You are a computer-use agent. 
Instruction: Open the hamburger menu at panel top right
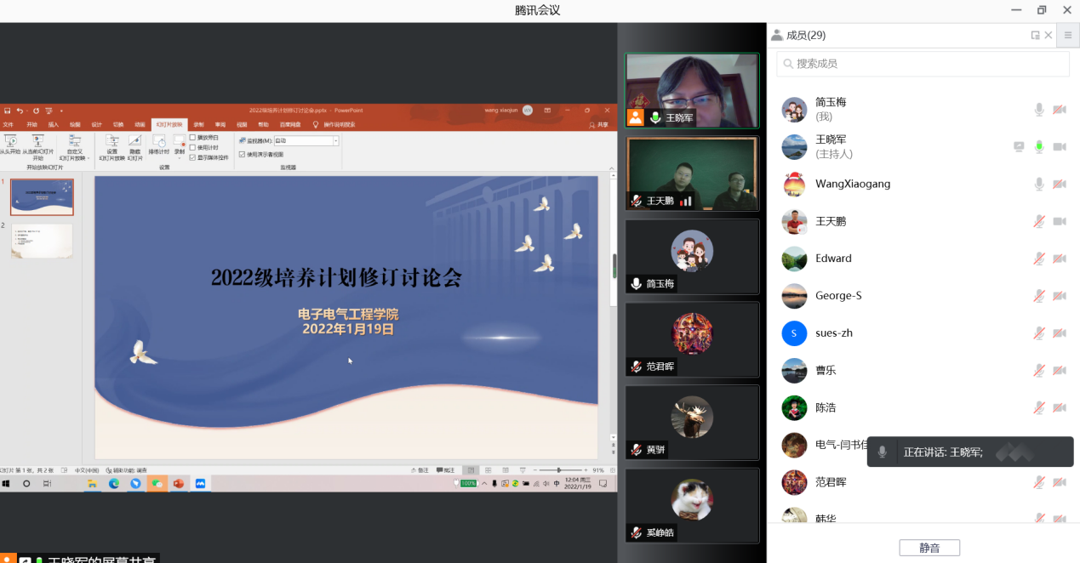(x=1068, y=36)
